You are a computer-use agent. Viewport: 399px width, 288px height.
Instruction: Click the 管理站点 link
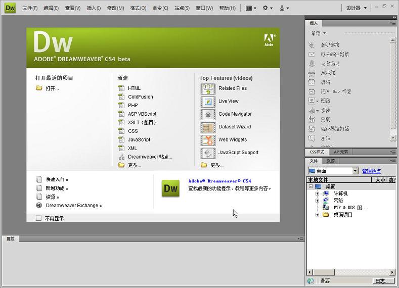(372, 171)
